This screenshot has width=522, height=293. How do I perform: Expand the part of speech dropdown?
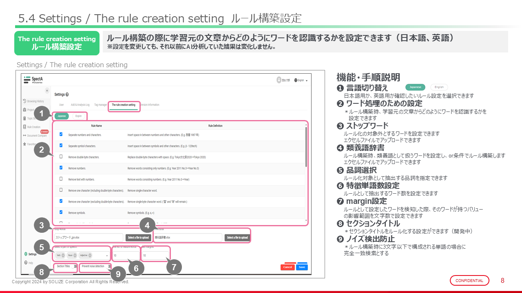[107, 256]
